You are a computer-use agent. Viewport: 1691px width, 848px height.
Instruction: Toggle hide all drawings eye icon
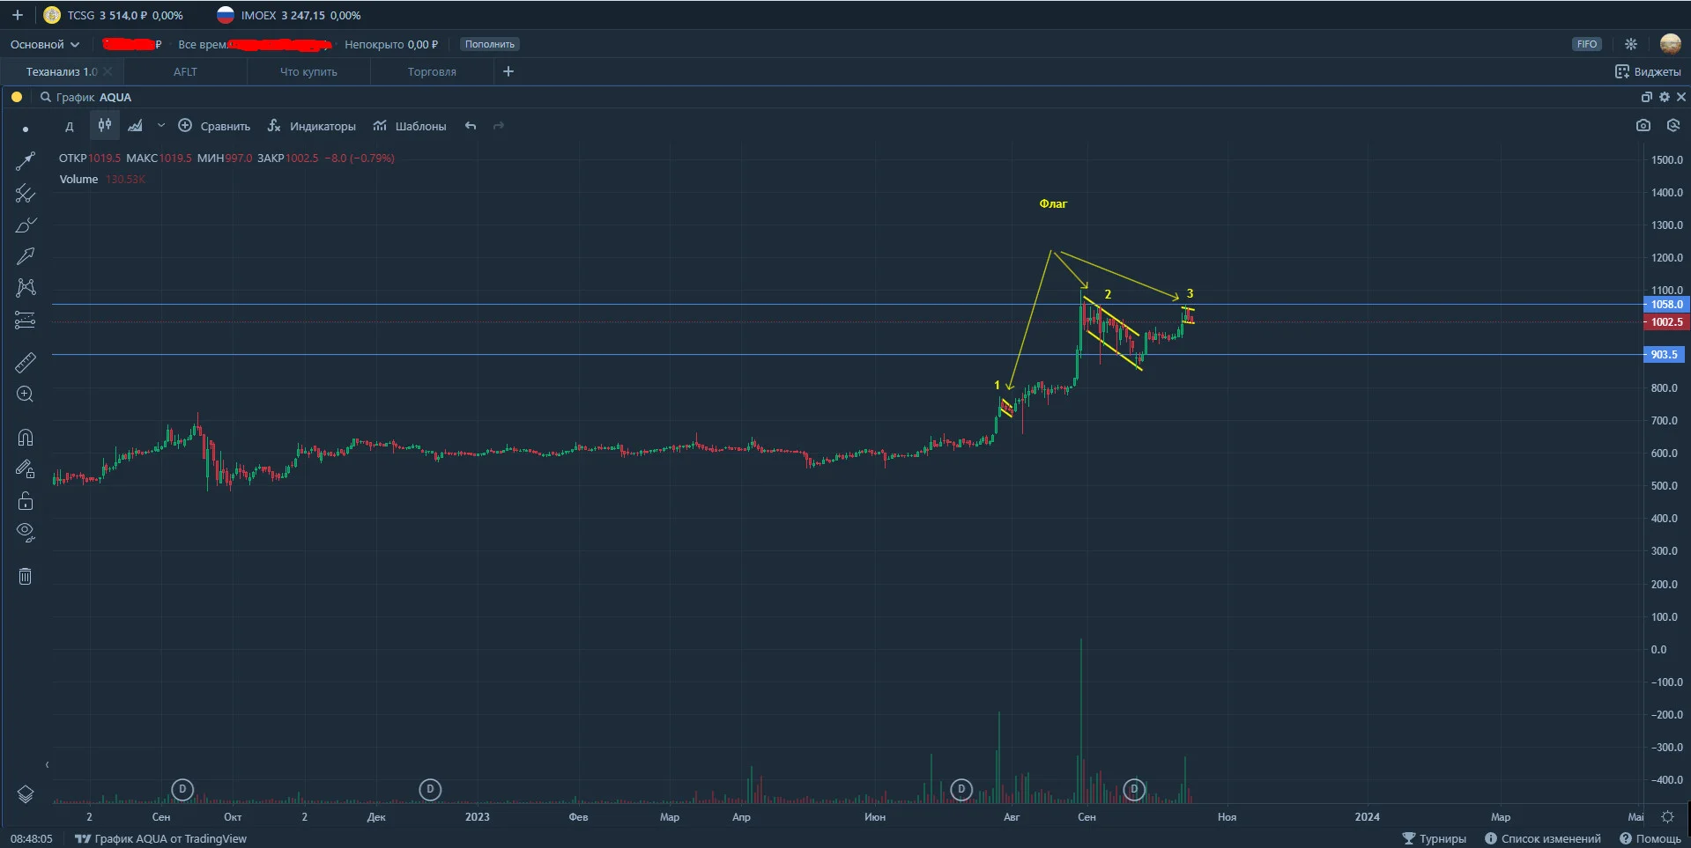point(26,532)
